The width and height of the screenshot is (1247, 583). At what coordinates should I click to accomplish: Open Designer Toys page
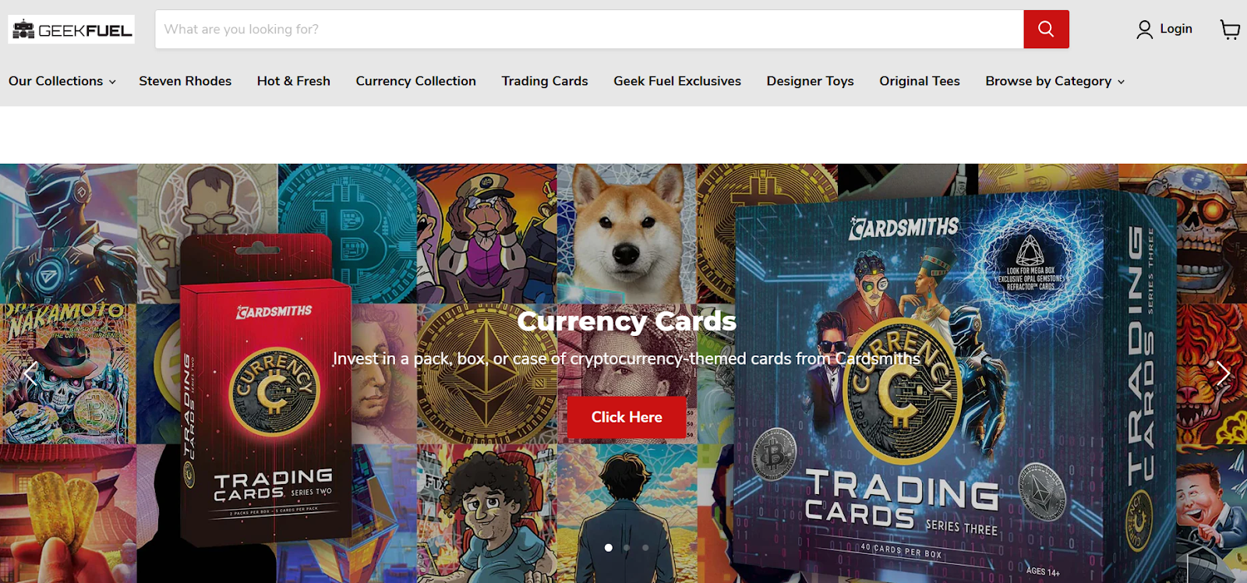810,81
